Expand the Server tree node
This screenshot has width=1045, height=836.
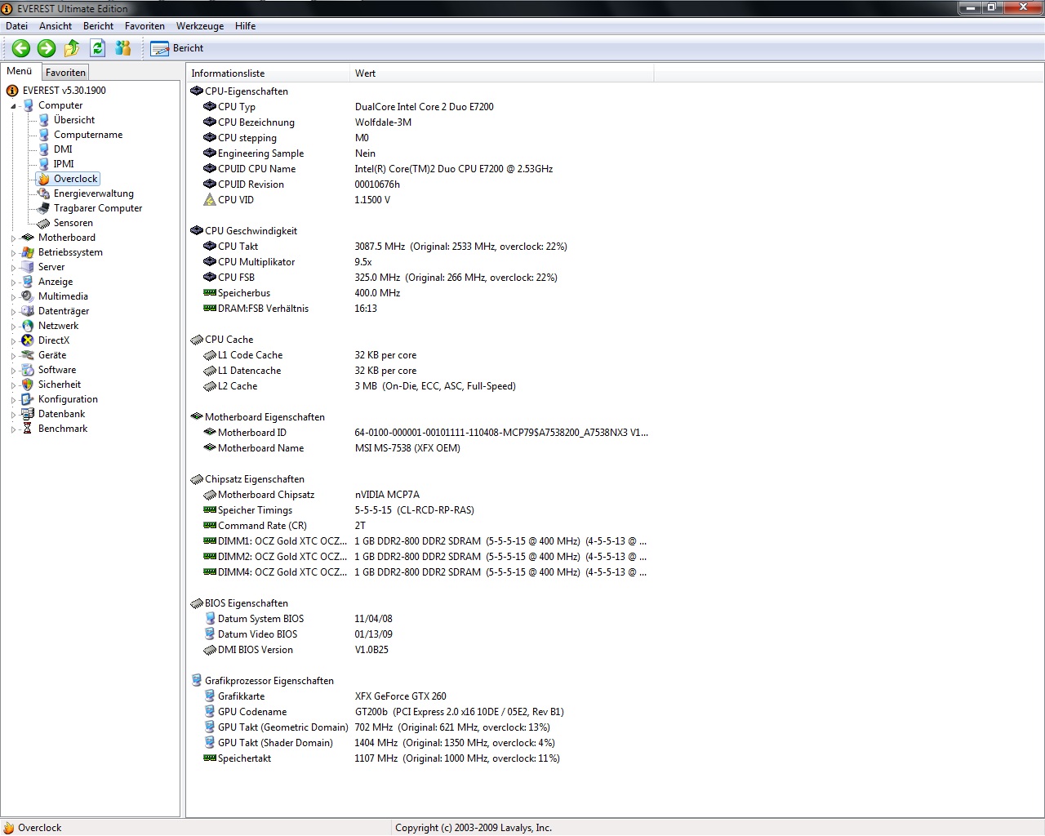13,268
